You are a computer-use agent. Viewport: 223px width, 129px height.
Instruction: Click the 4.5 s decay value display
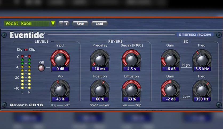132,69
